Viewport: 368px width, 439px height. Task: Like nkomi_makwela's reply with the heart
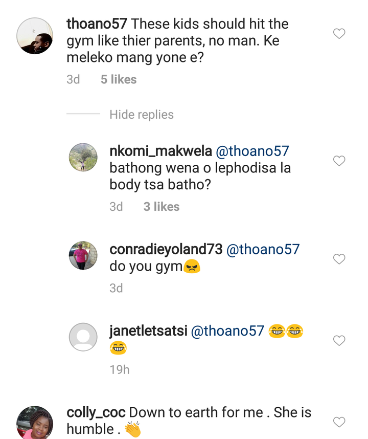tap(339, 161)
